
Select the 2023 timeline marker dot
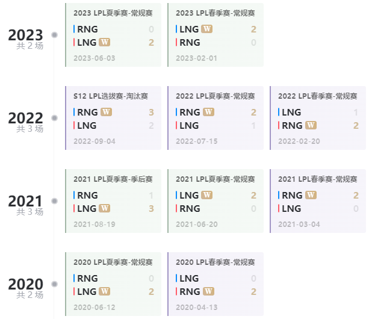coord(55,35)
